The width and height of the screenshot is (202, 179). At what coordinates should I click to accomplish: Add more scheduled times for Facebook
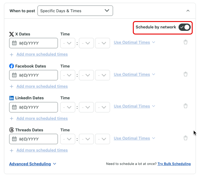coord(42,86)
